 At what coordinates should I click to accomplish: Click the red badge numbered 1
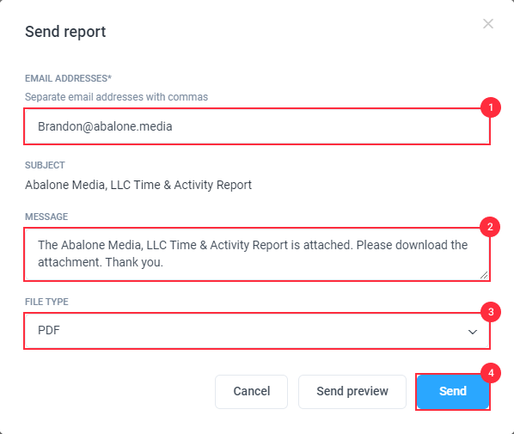point(491,107)
